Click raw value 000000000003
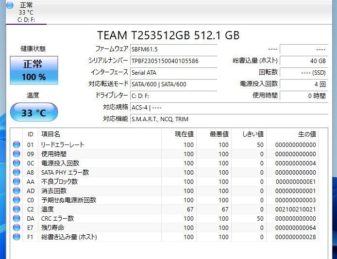Viewport: 337px width, 259px height. [296, 200]
